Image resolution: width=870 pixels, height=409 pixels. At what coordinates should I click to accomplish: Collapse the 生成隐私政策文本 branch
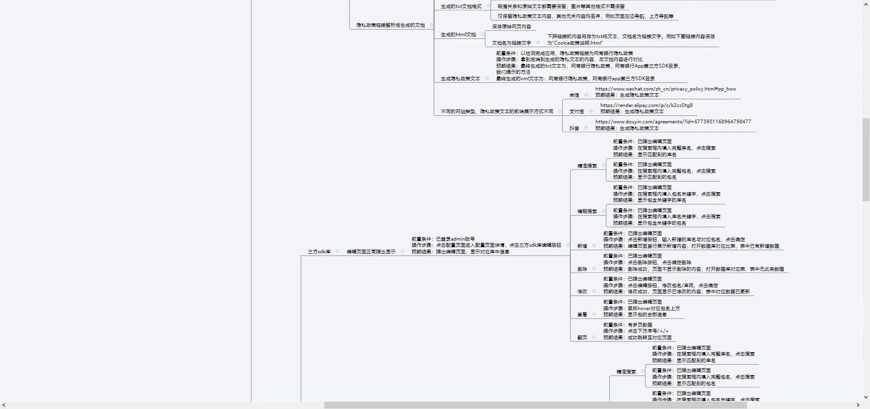tap(487, 78)
